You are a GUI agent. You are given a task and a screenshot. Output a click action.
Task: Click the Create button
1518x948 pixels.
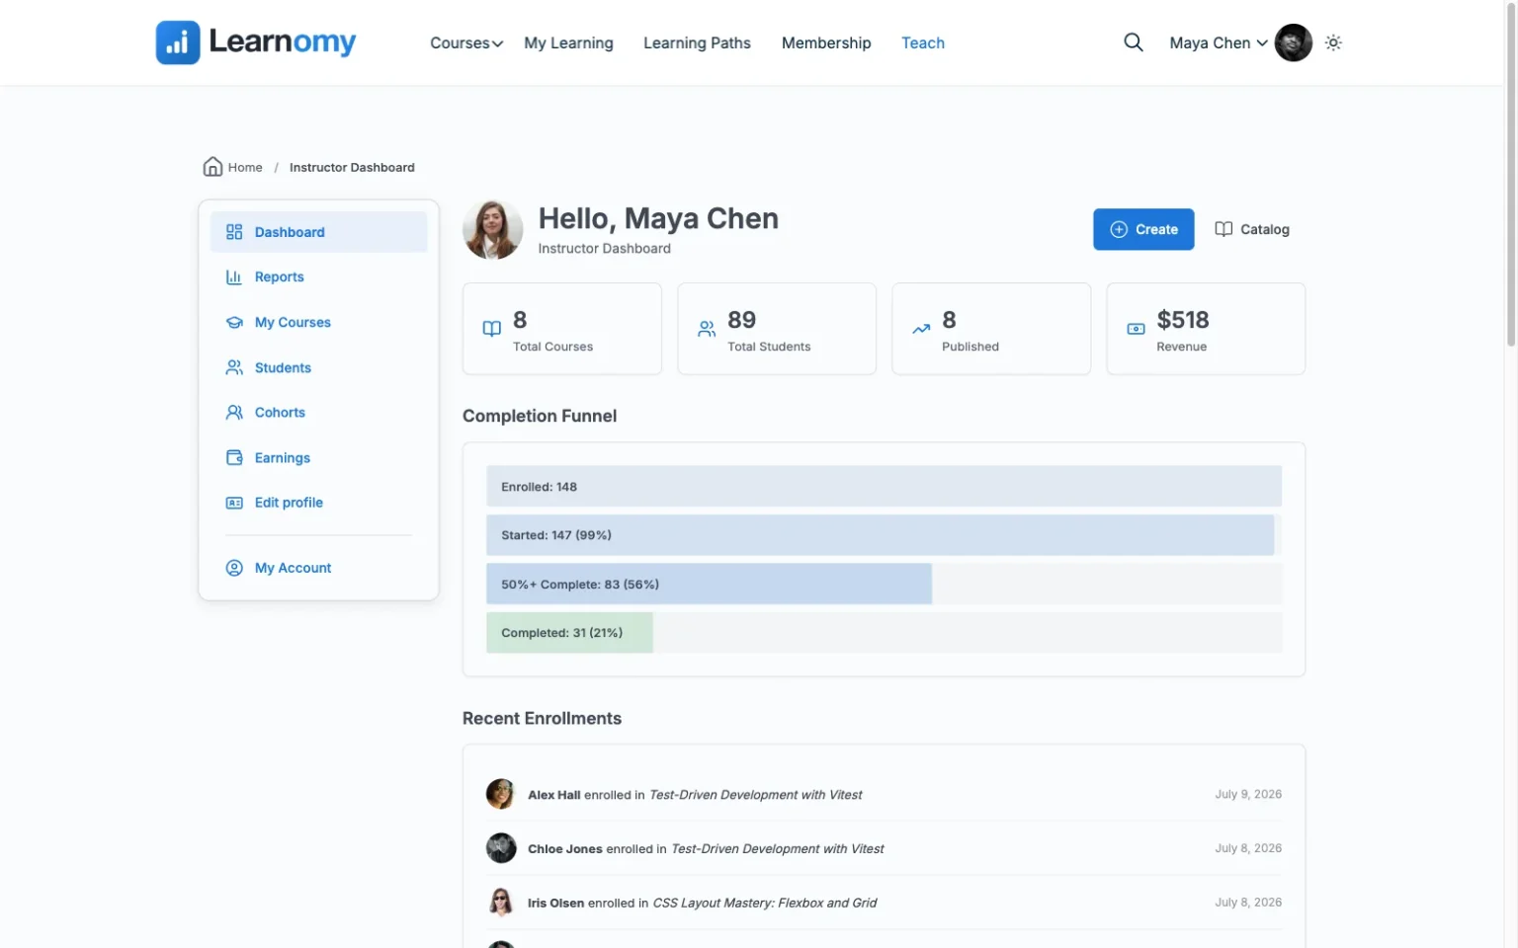[1143, 229]
